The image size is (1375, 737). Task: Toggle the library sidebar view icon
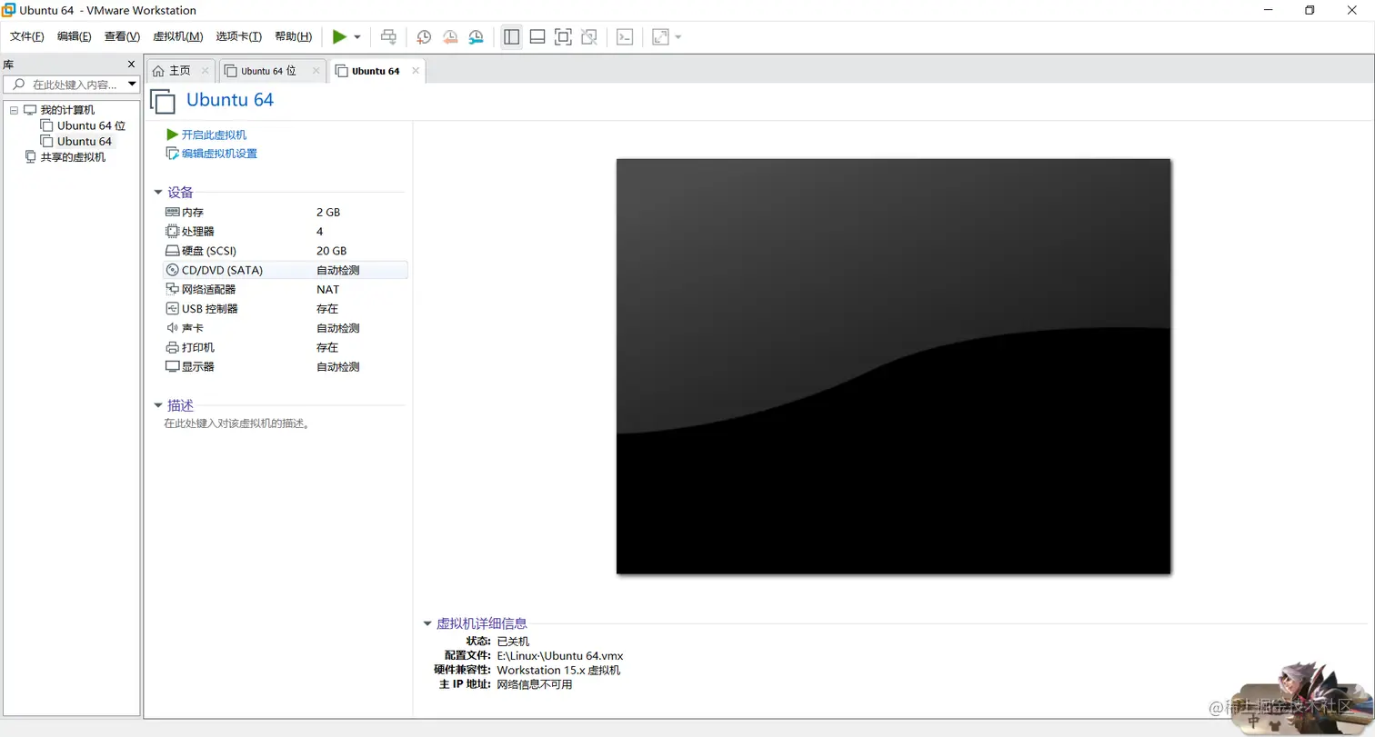(512, 36)
